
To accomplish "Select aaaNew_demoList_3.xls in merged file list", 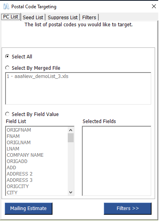I will click(38, 76).
